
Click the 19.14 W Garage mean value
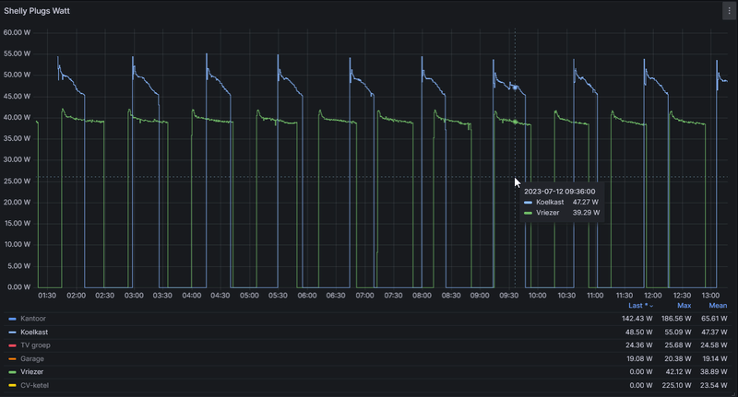714,359
